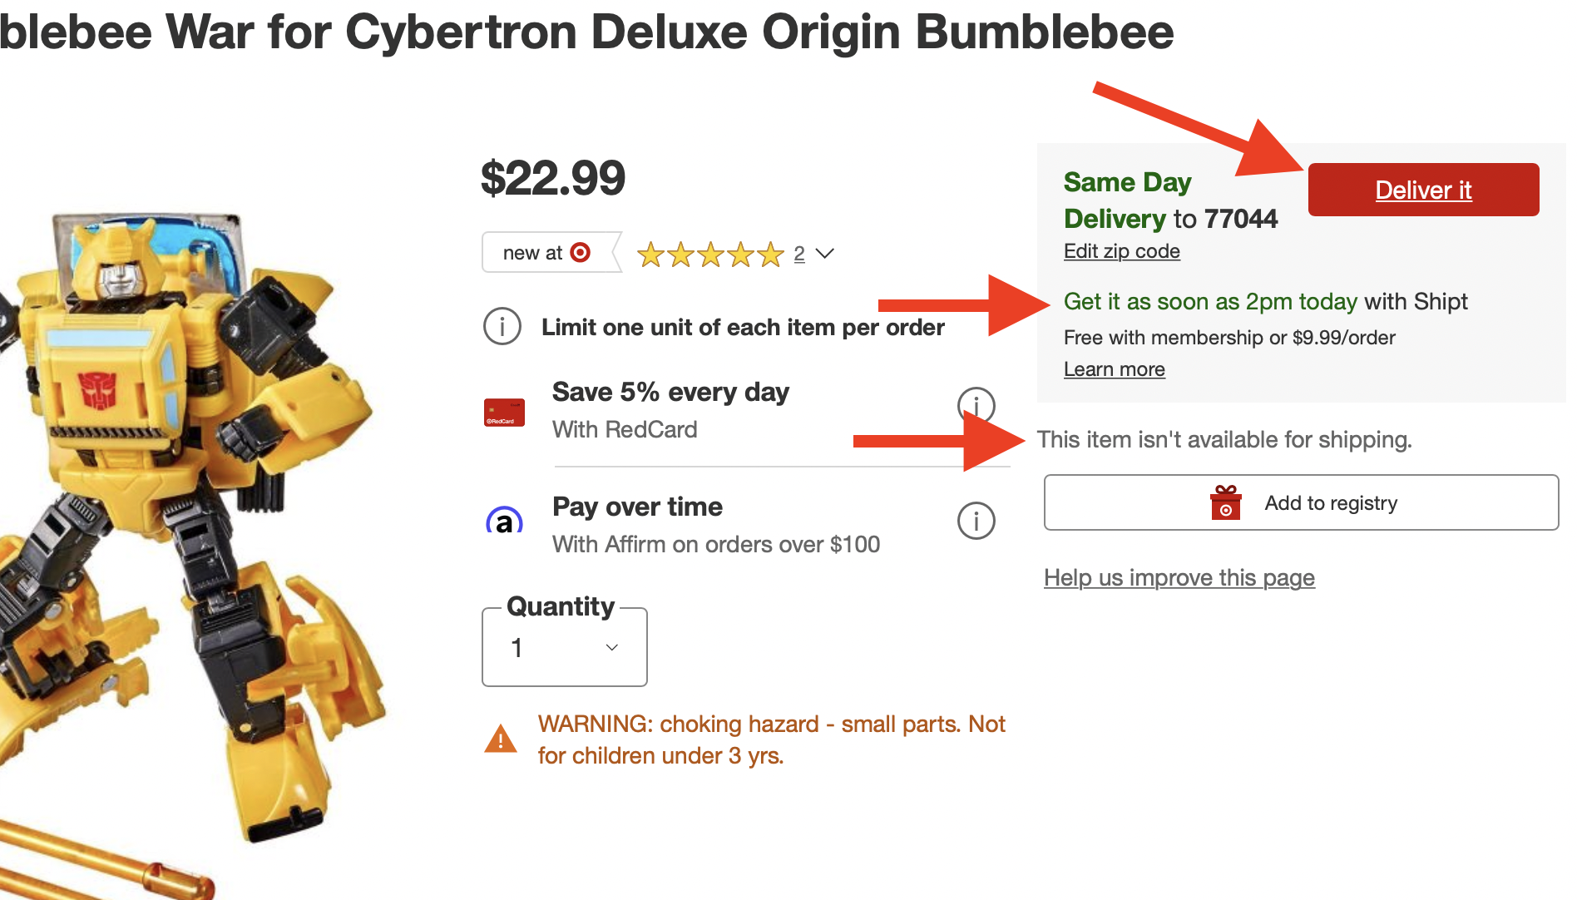Expand the ratings chevron beside the stars
This screenshot has height=900, width=1577.
pyautogui.click(x=825, y=253)
